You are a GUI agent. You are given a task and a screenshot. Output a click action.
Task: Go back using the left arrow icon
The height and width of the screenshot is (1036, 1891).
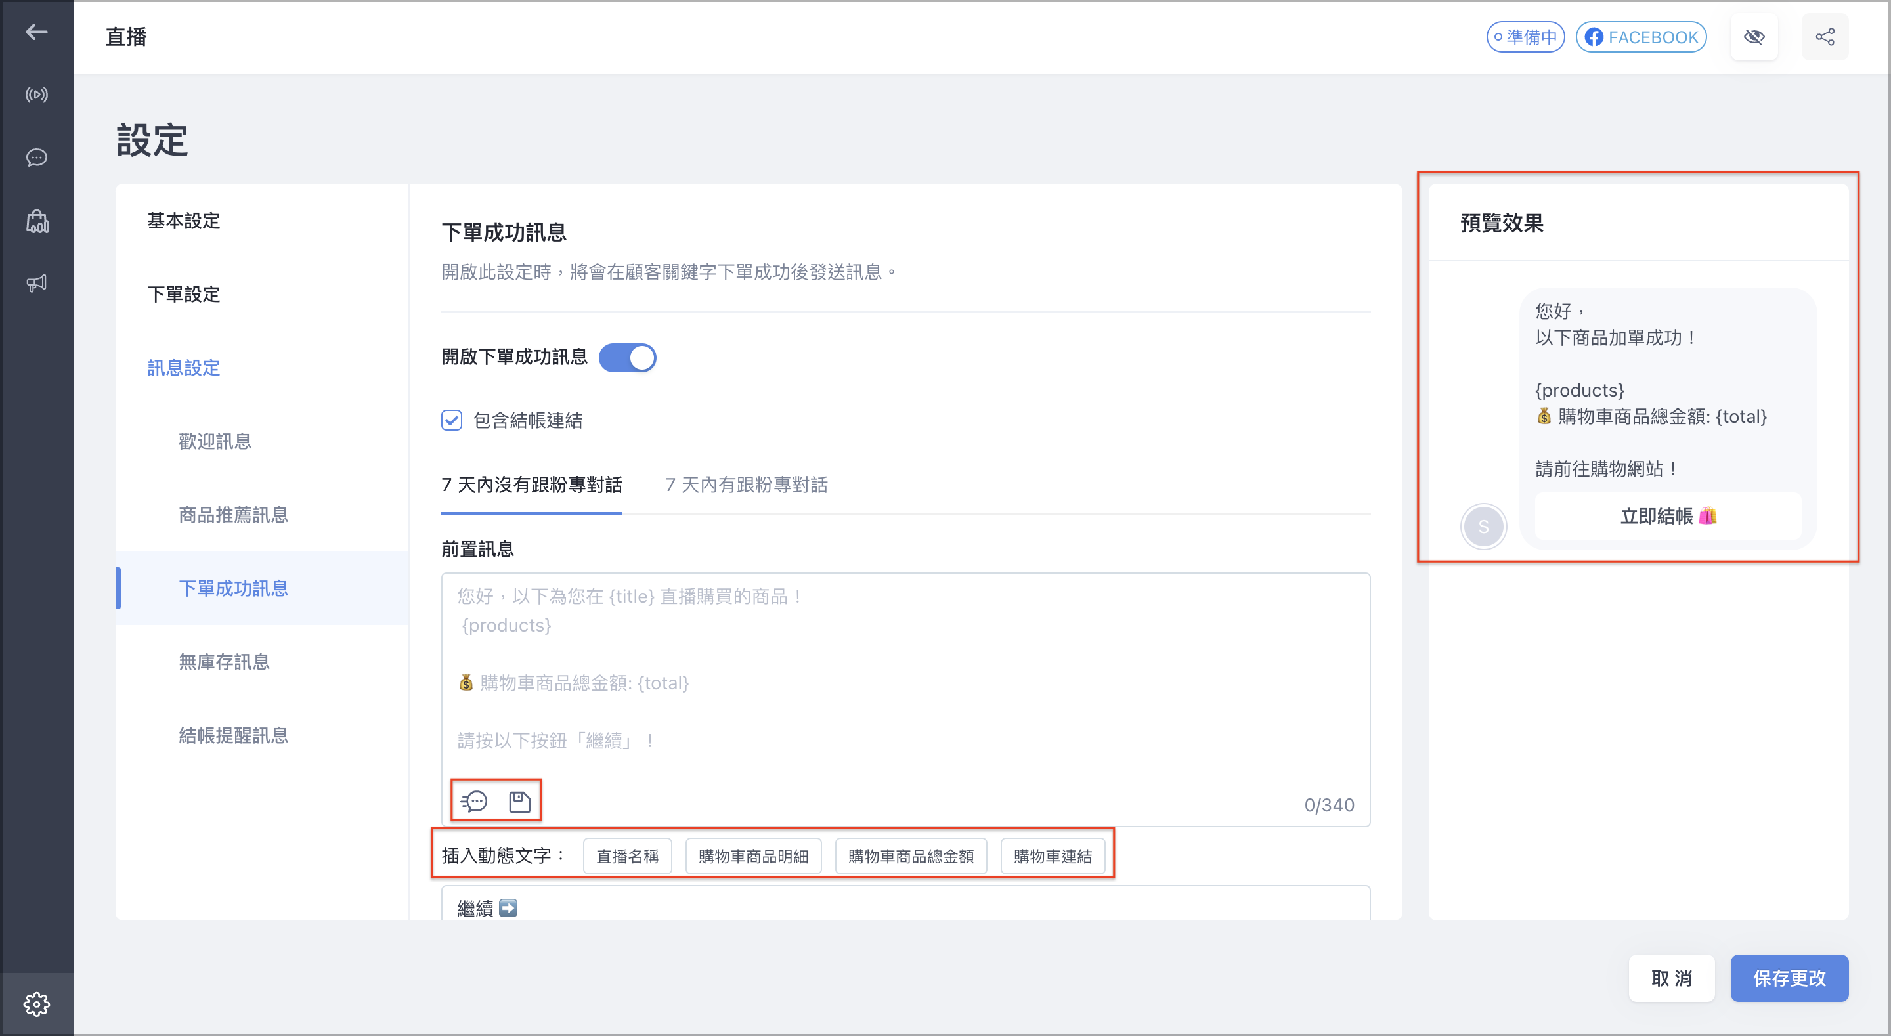coord(37,32)
